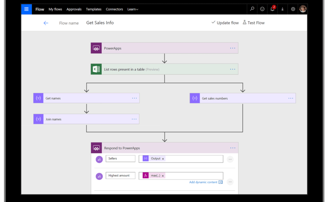Click the Sellers text type icon

coord(99,160)
